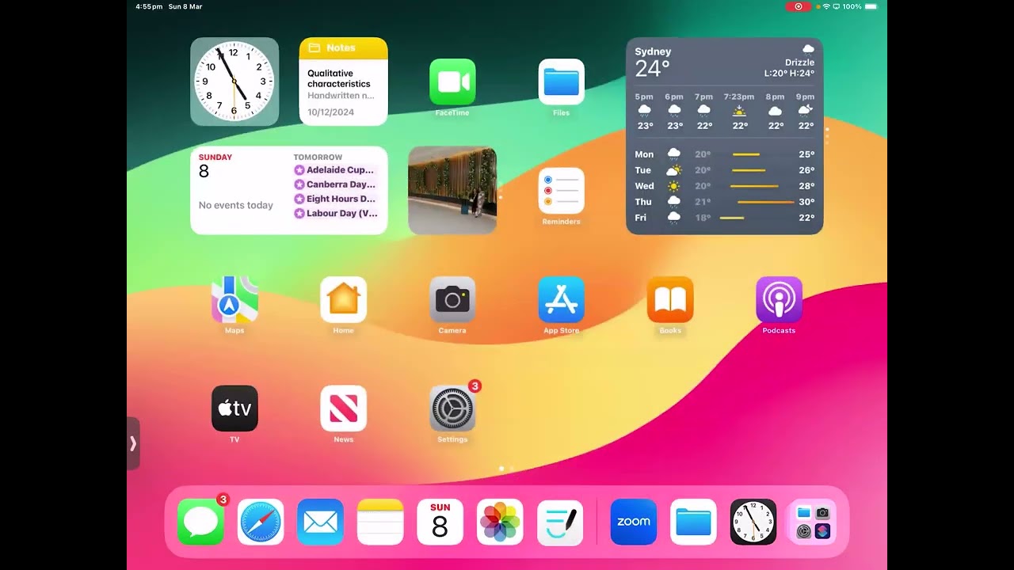Tap the screen recording indicator
Screen dimensions: 1014x570
(x=799, y=6)
